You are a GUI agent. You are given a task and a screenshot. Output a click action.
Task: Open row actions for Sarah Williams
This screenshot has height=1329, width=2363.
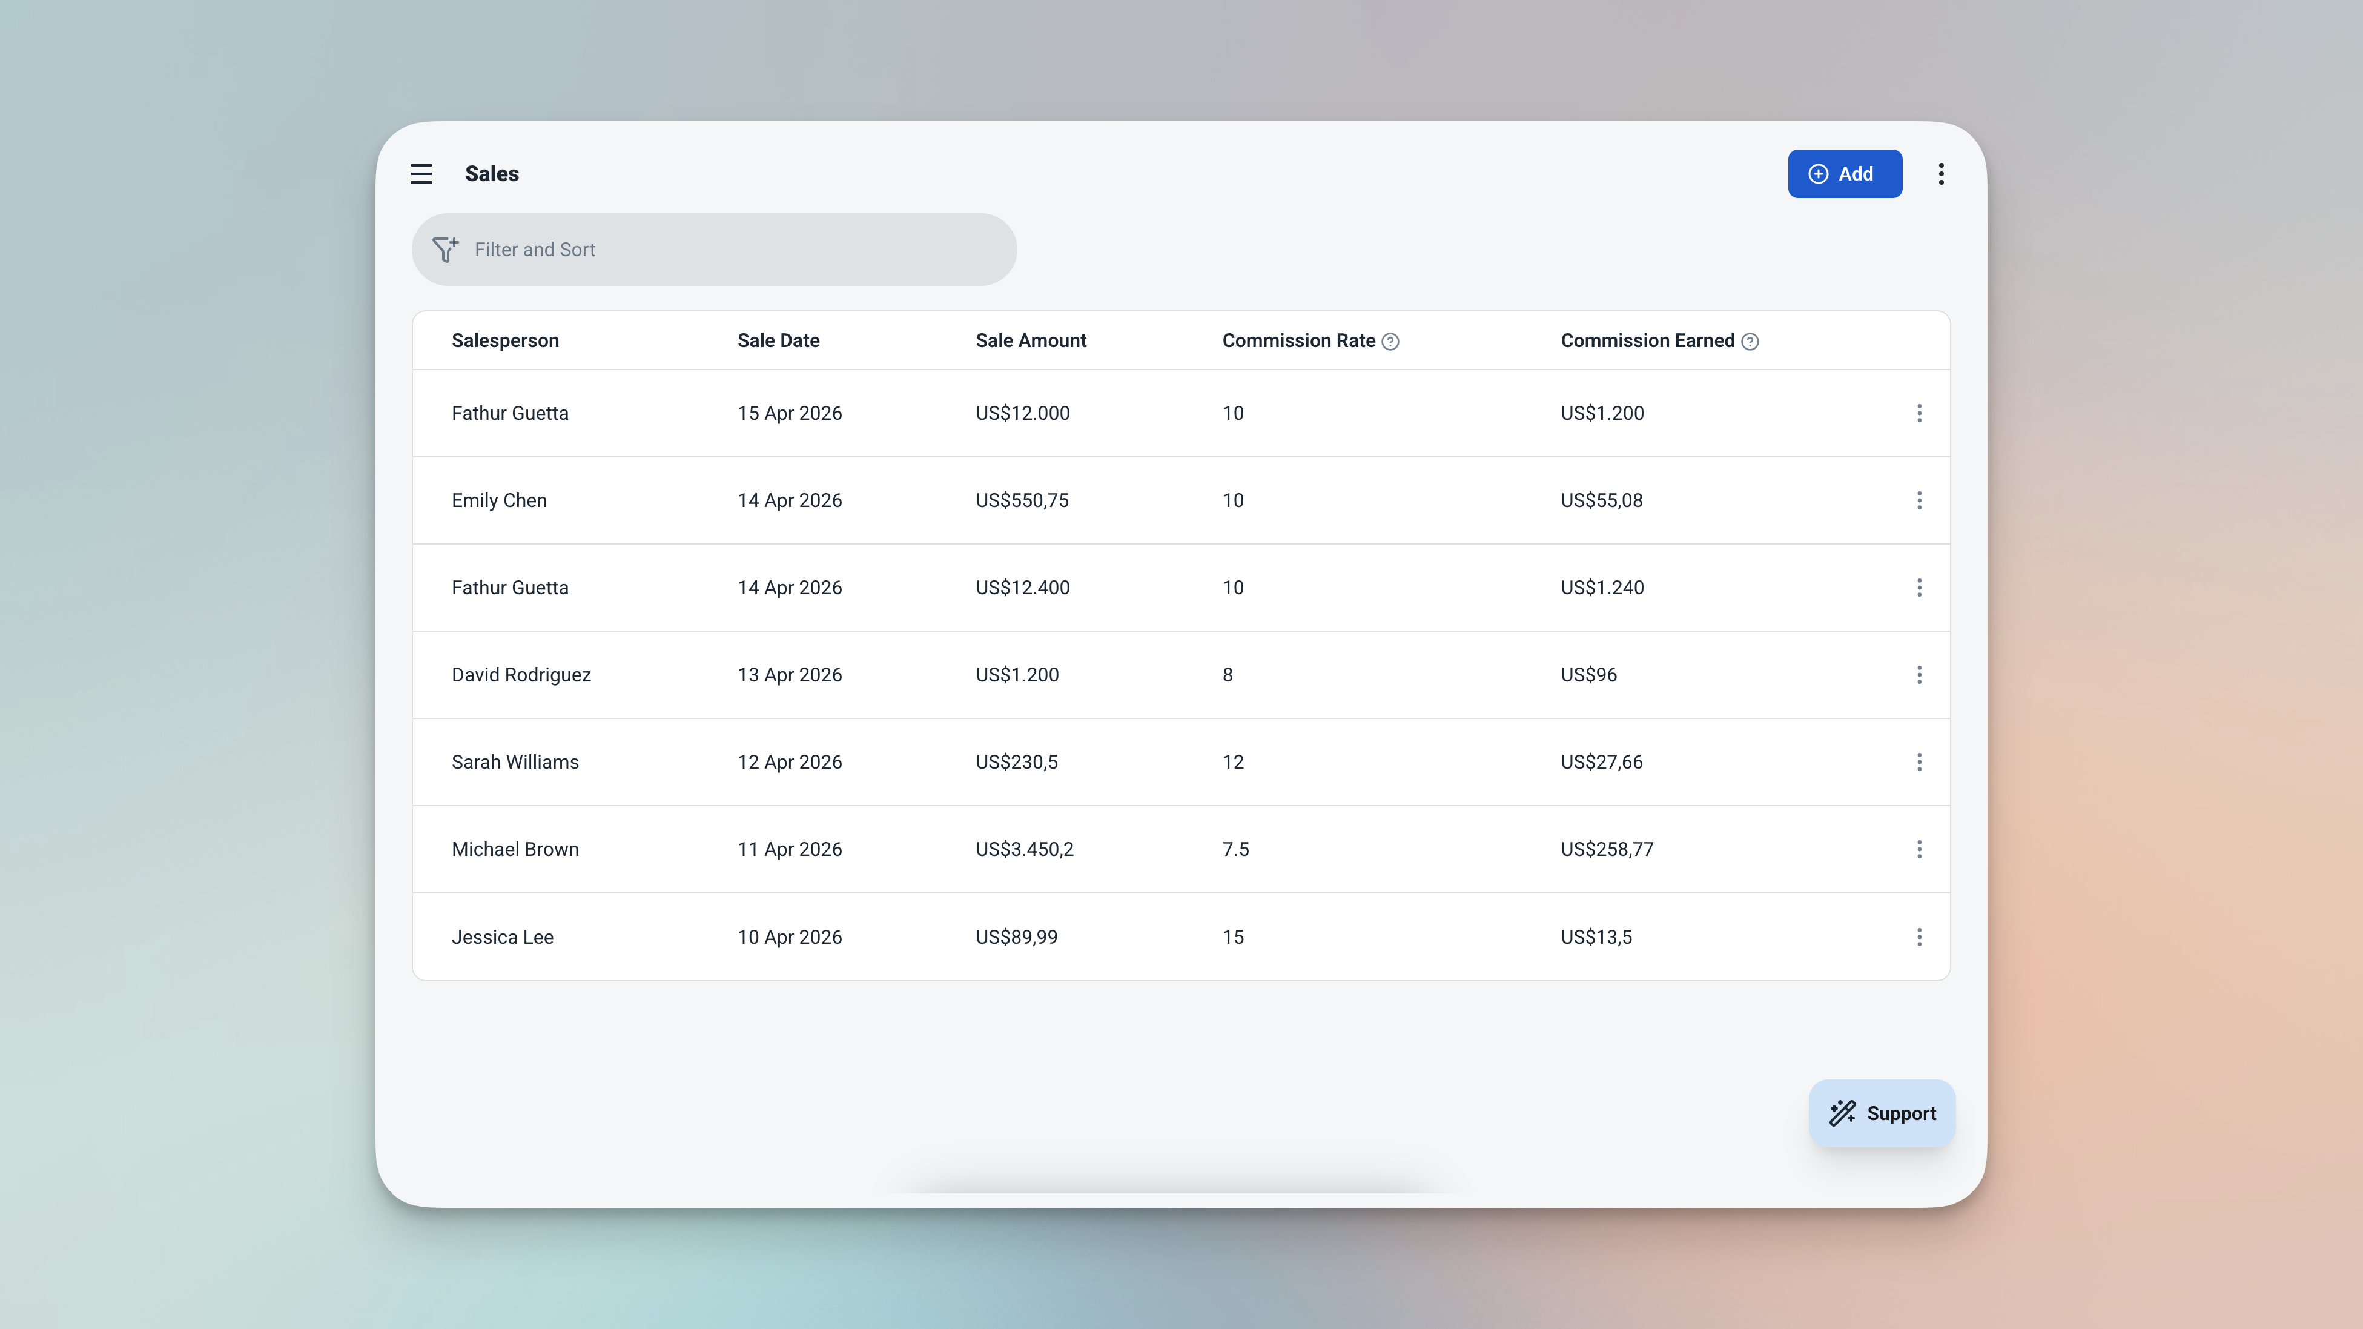tap(1919, 762)
